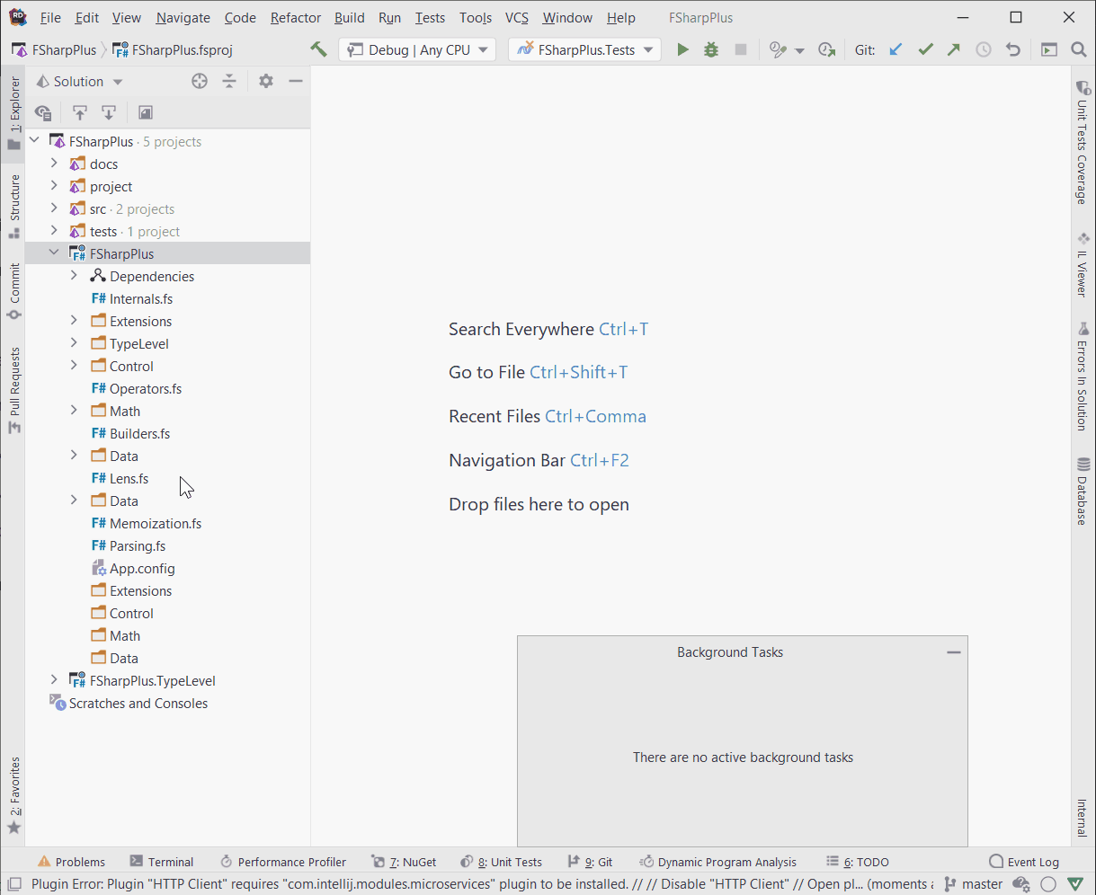Viewport: 1096px width, 895px height.
Task: Open Solution explorer gear options
Action: (265, 81)
